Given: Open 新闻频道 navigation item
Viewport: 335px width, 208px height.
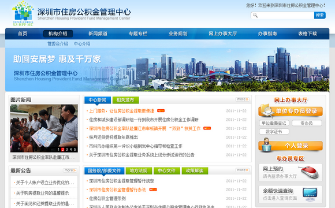Looking at the screenshot, I should (x=98, y=34).
